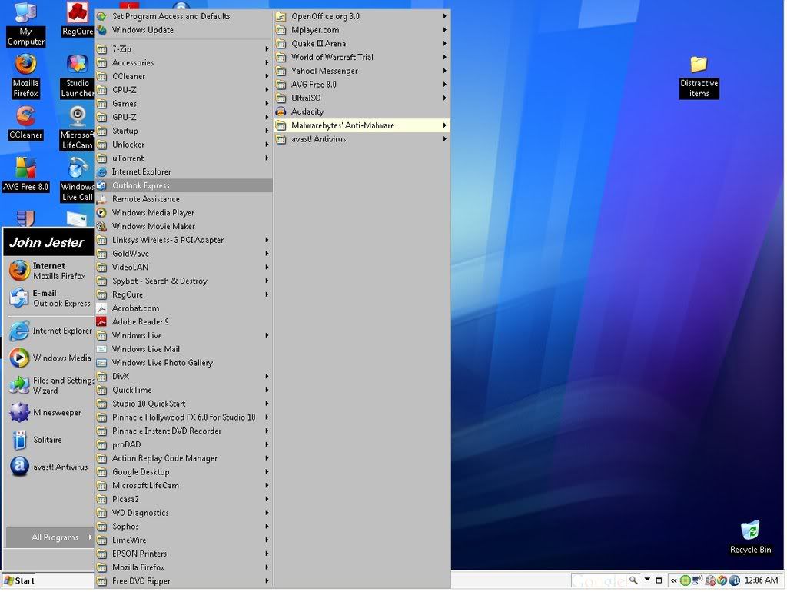This screenshot has height=592, width=787.
Task: Open Adobe Reader 9
Action: [x=184, y=321]
